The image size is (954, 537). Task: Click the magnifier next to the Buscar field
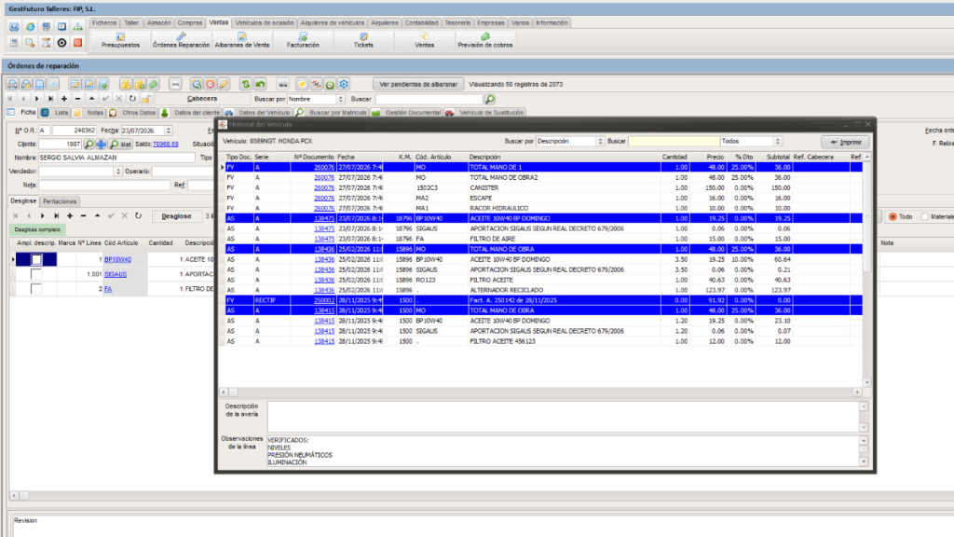490,99
